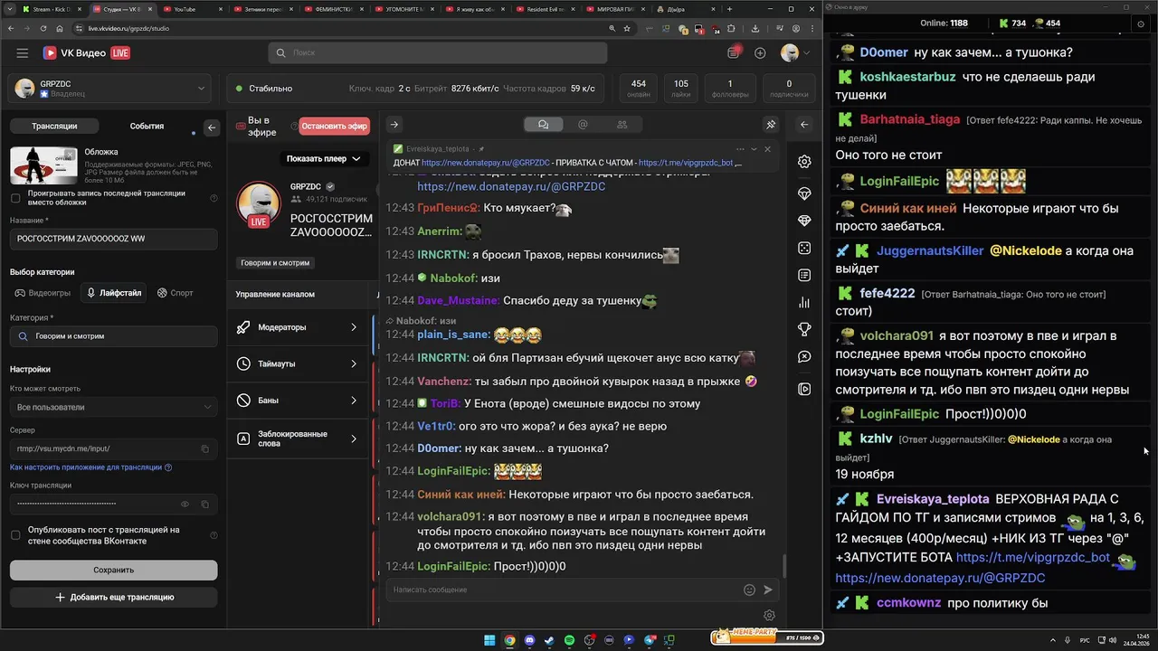Click the VK Видео LIVE logo
The image size is (1158, 651).
(x=86, y=53)
